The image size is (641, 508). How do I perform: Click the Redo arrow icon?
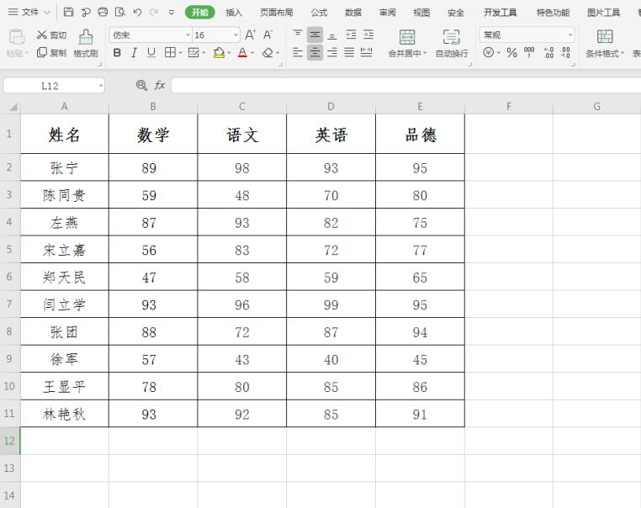click(x=154, y=13)
